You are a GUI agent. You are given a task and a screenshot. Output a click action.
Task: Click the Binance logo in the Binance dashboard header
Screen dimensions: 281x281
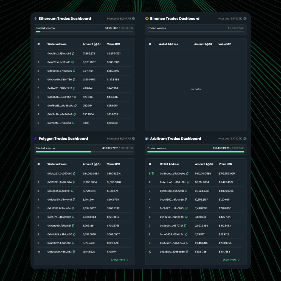click(146, 19)
